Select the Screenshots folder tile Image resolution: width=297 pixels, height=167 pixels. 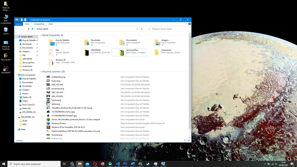[167, 52]
